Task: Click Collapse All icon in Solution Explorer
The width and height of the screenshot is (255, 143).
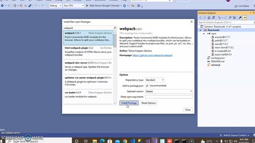Action: pyautogui.click(x=230, y=17)
